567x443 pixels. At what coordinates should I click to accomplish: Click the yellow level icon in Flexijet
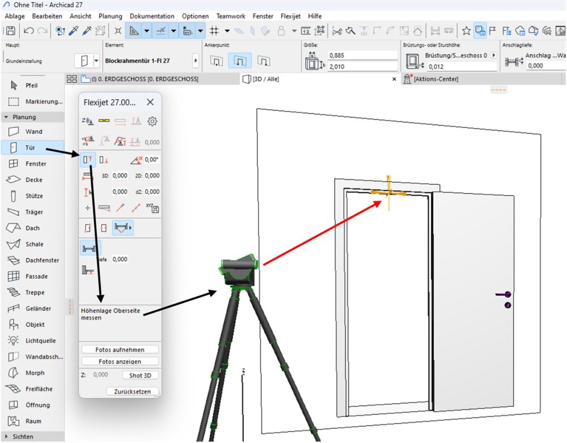coord(104,121)
